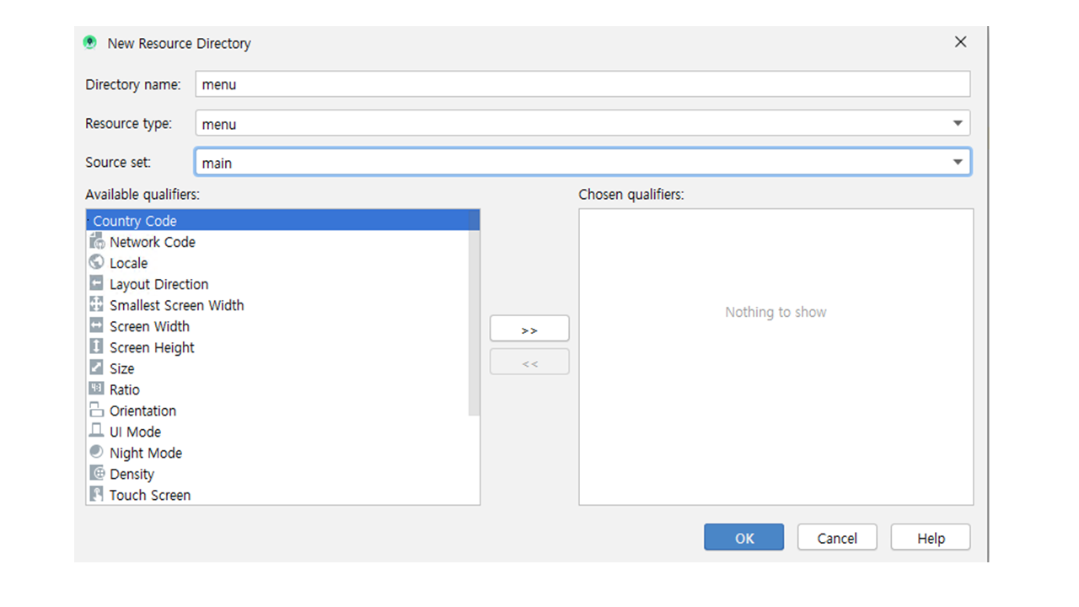The image size is (1079, 607).
Task: Expand the Source set dropdown arrow
Action: tap(958, 162)
